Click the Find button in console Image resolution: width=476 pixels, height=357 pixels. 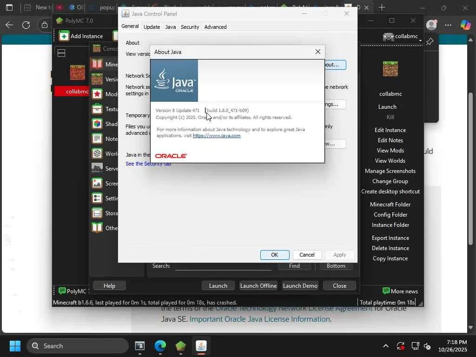[x=294, y=266]
